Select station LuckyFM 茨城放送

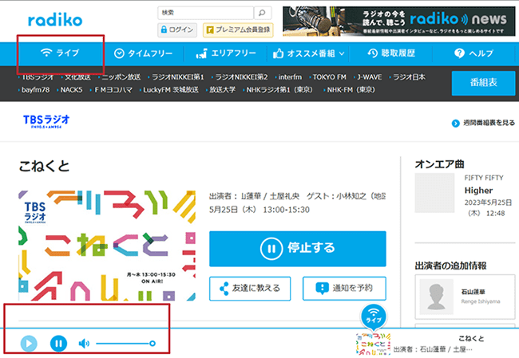(171, 90)
